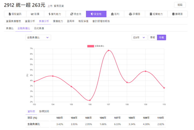Image resolution: width=194 pixels, height=130 pixels.
Task: Click the money bag icon in 股利 tab
Action: point(112,14)
